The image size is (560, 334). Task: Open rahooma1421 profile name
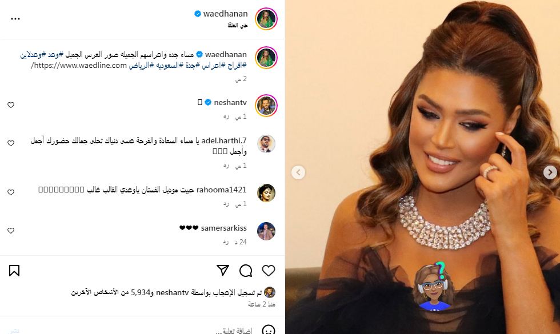pyautogui.click(x=222, y=190)
